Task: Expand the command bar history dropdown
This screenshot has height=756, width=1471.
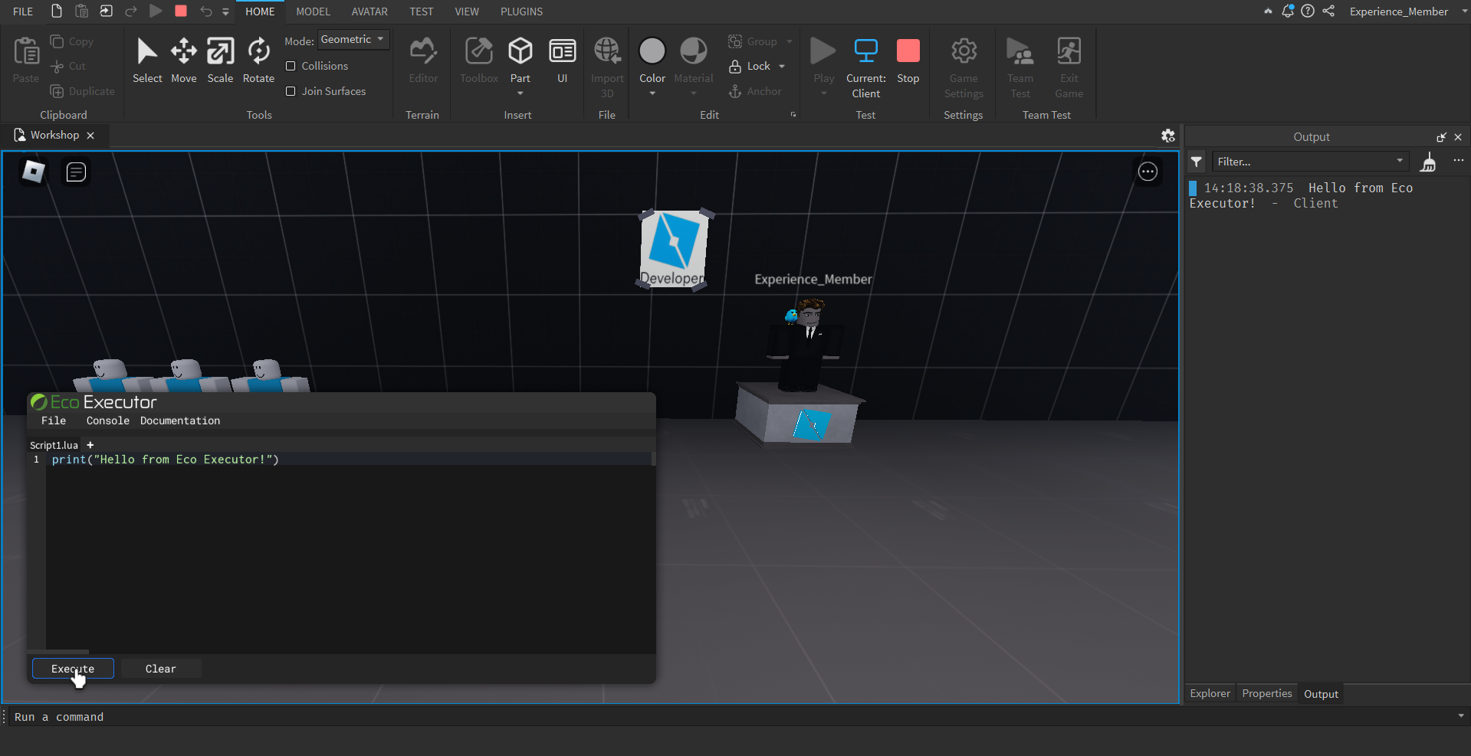Action: pos(1461,715)
